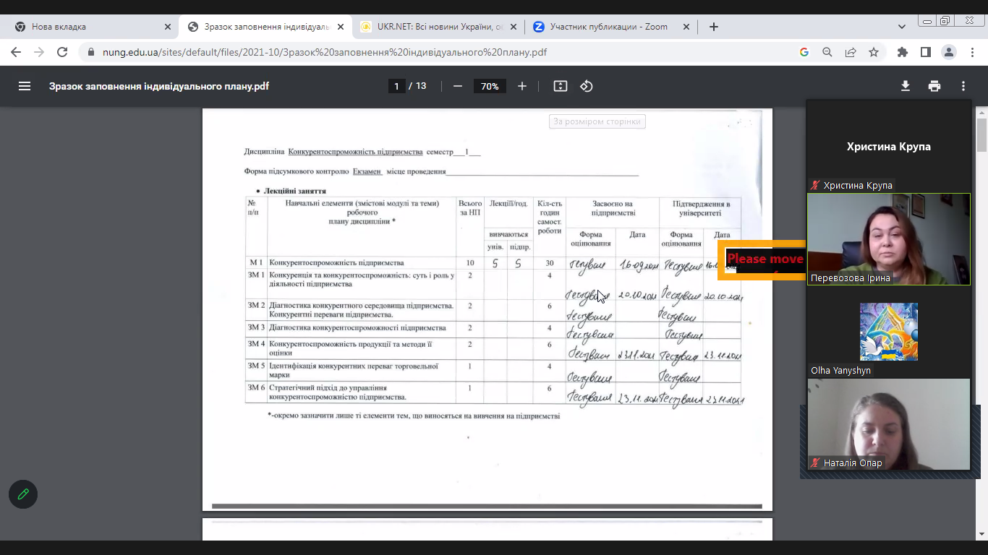
Task: Open the PDF sidebar menu icon
Action: point(25,86)
